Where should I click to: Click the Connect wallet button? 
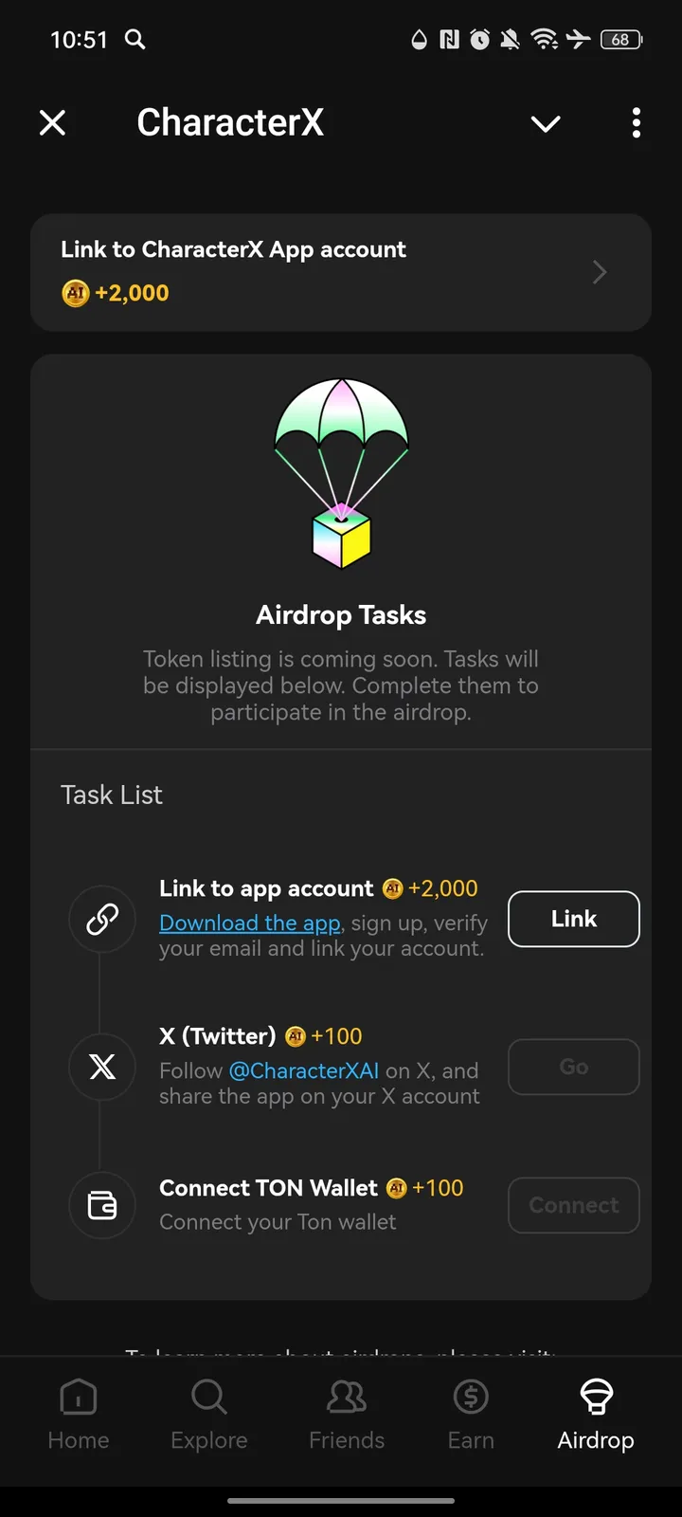(573, 1205)
